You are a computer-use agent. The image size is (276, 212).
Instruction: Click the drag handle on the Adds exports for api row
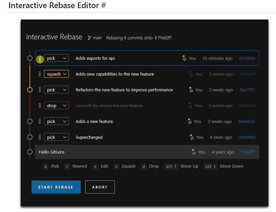click(x=40, y=59)
